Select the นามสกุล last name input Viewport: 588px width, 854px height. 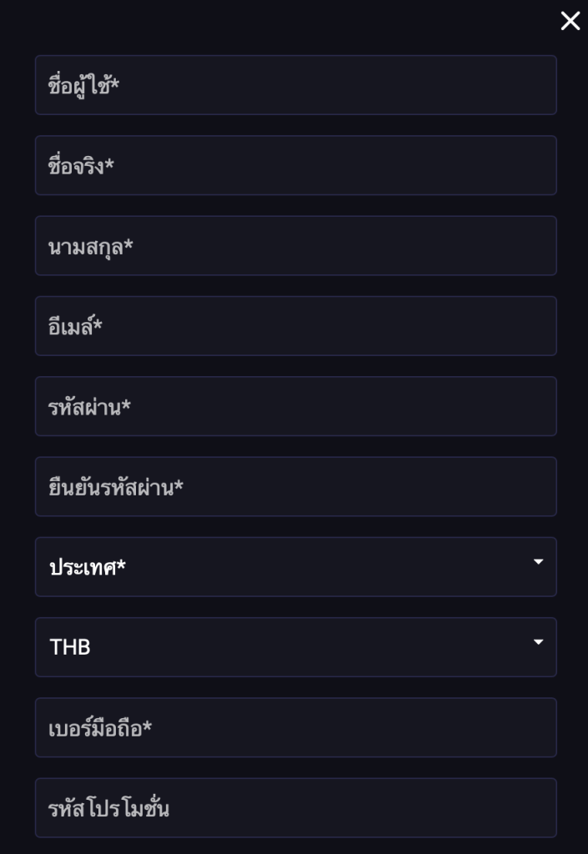[295, 246]
